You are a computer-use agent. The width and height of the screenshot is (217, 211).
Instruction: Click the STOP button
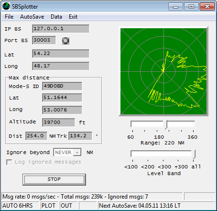54,179
